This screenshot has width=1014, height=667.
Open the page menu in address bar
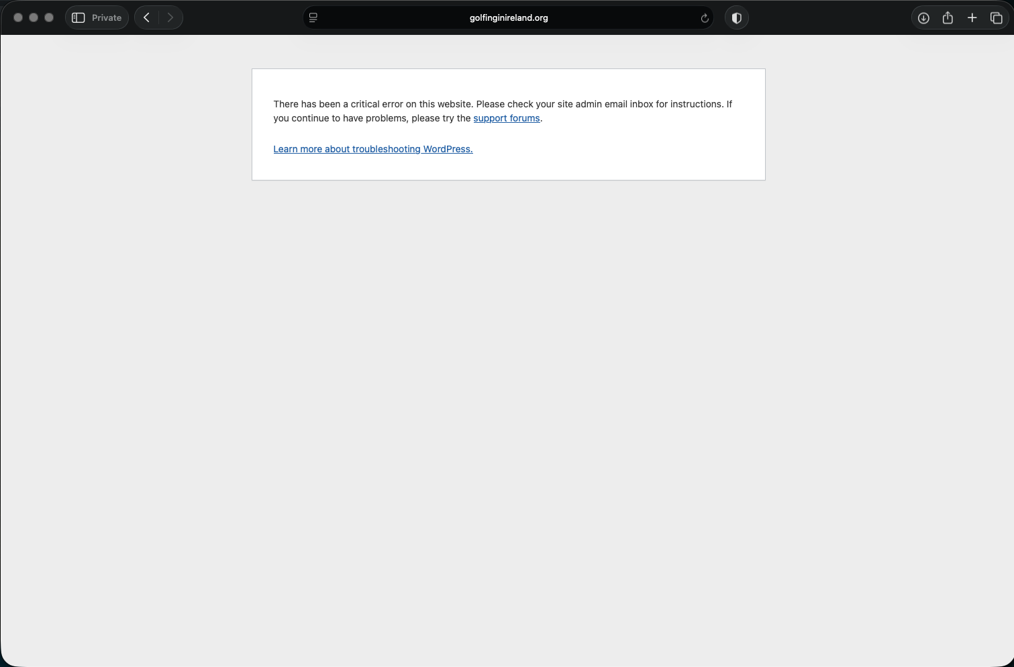tap(313, 18)
